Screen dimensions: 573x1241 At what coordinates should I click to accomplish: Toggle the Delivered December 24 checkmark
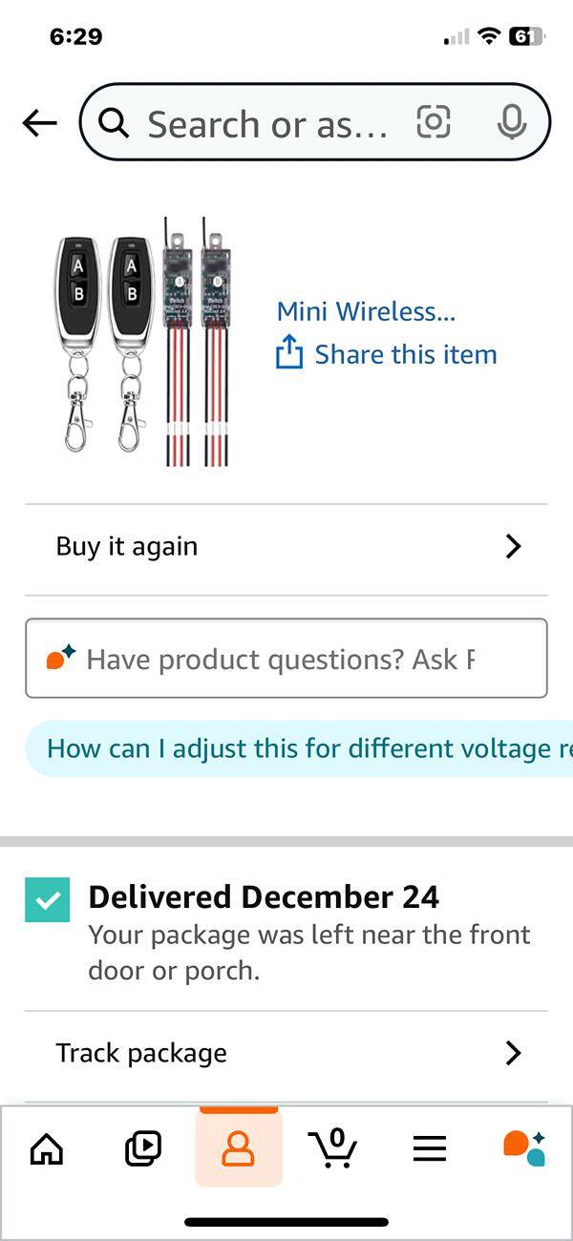coord(48,900)
